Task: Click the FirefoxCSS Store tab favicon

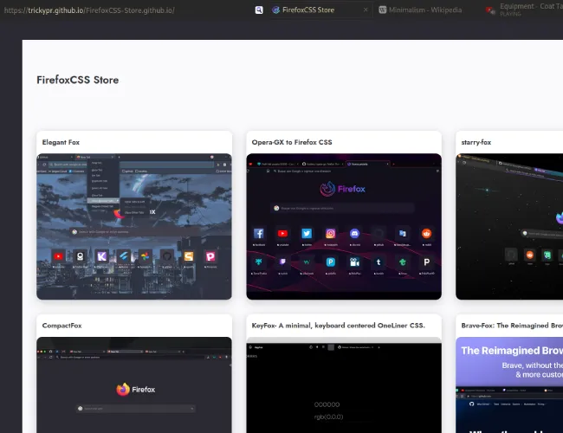Action: tap(275, 10)
